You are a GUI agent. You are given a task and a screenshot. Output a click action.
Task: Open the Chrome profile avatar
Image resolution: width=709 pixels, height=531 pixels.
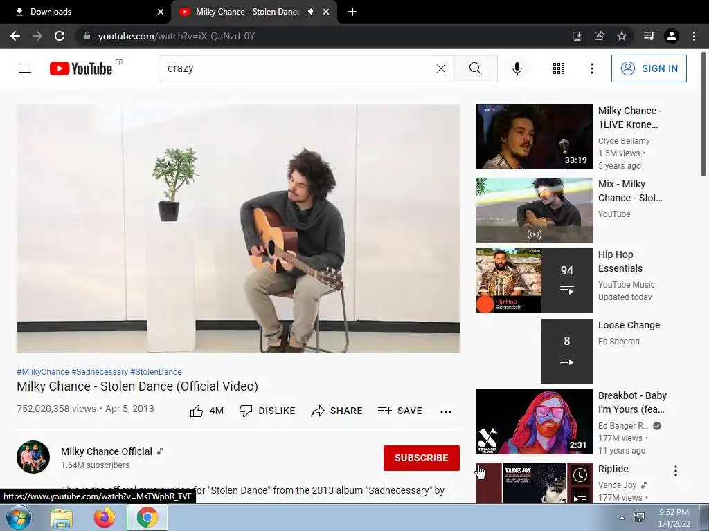coord(672,36)
